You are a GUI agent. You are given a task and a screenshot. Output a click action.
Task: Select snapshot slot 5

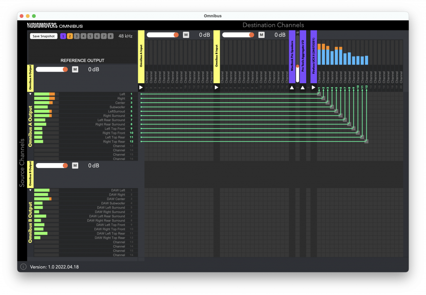(90, 36)
